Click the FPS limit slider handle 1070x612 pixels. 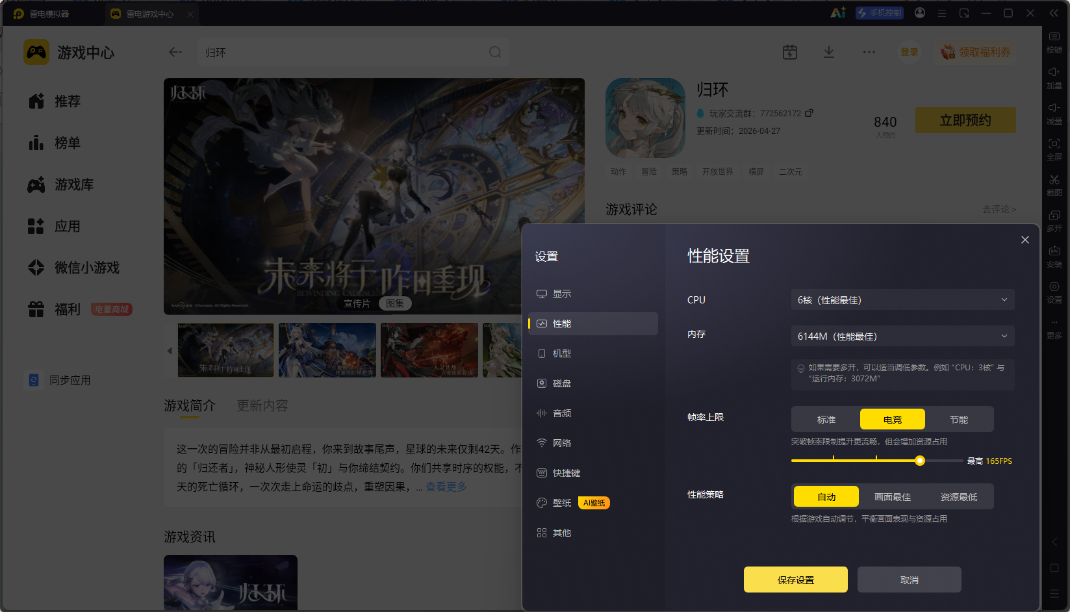point(920,461)
